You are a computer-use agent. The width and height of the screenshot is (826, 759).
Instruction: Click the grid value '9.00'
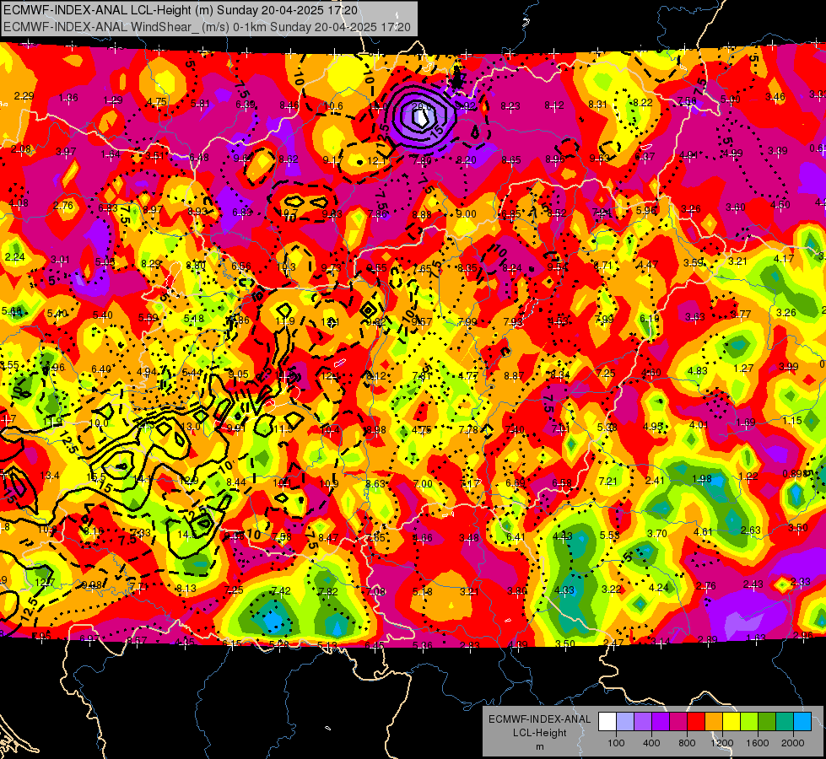(x=466, y=214)
